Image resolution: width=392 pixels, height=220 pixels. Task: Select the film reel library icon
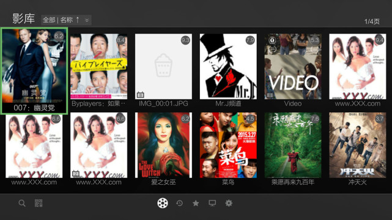point(163,203)
